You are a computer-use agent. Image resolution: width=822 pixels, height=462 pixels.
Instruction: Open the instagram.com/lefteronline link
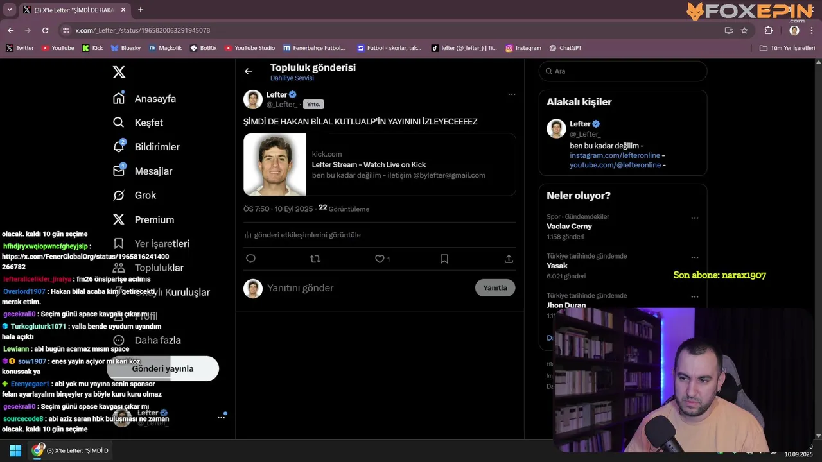[x=615, y=155]
